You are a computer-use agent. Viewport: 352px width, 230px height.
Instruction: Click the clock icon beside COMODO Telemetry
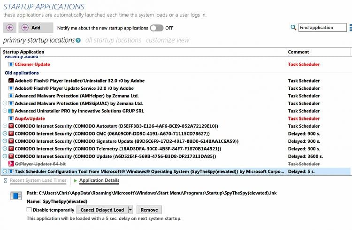coord(5,148)
